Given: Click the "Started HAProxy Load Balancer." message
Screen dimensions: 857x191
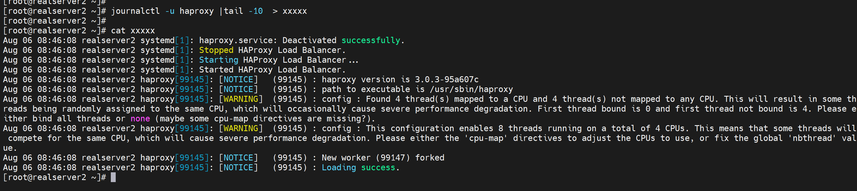Looking at the screenshot, I should (272, 70).
